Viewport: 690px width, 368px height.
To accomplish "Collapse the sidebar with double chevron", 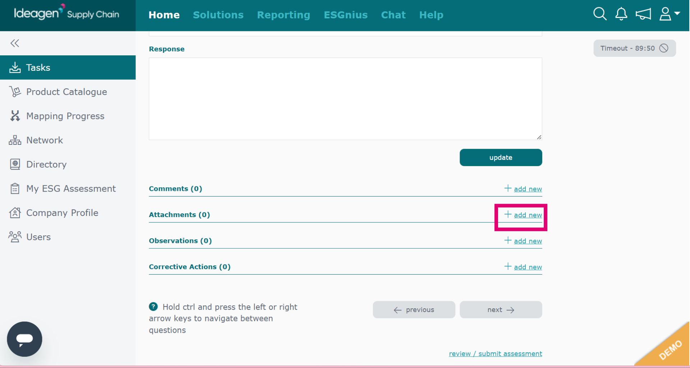I will [15, 43].
